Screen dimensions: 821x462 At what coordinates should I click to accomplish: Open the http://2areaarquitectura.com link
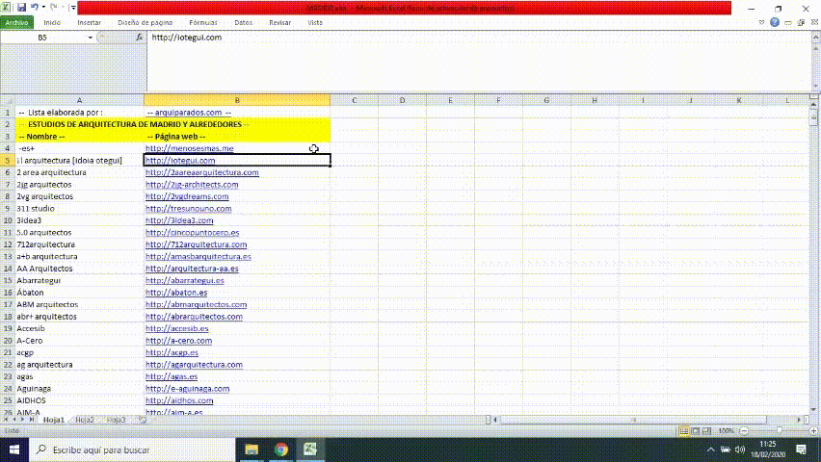pyautogui.click(x=202, y=172)
